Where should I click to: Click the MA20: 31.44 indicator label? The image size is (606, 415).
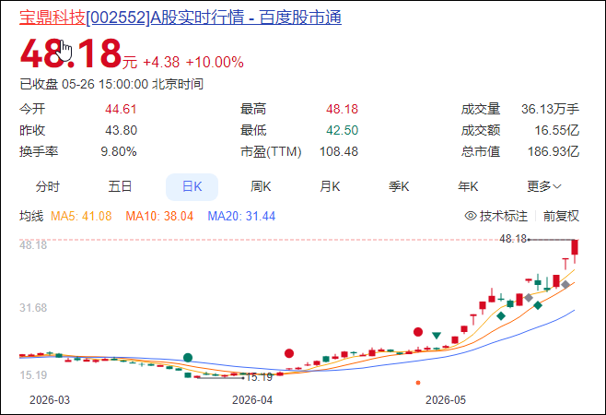point(241,216)
